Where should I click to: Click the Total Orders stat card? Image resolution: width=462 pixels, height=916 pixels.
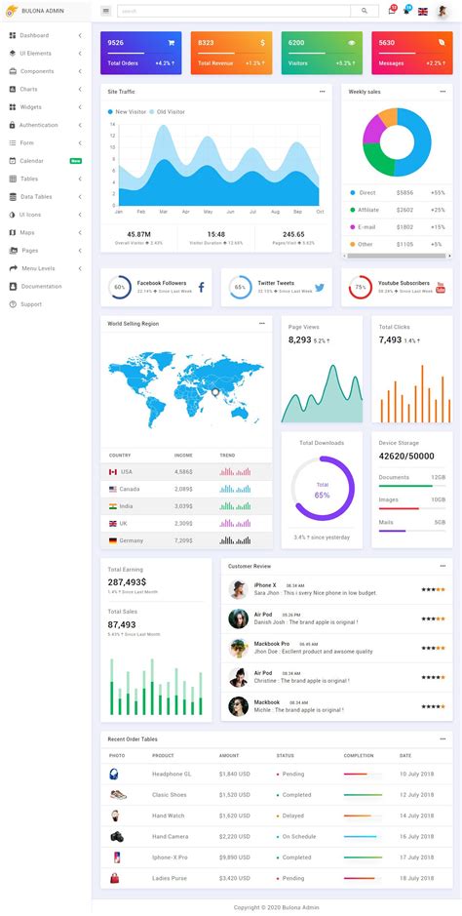(140, 53)
